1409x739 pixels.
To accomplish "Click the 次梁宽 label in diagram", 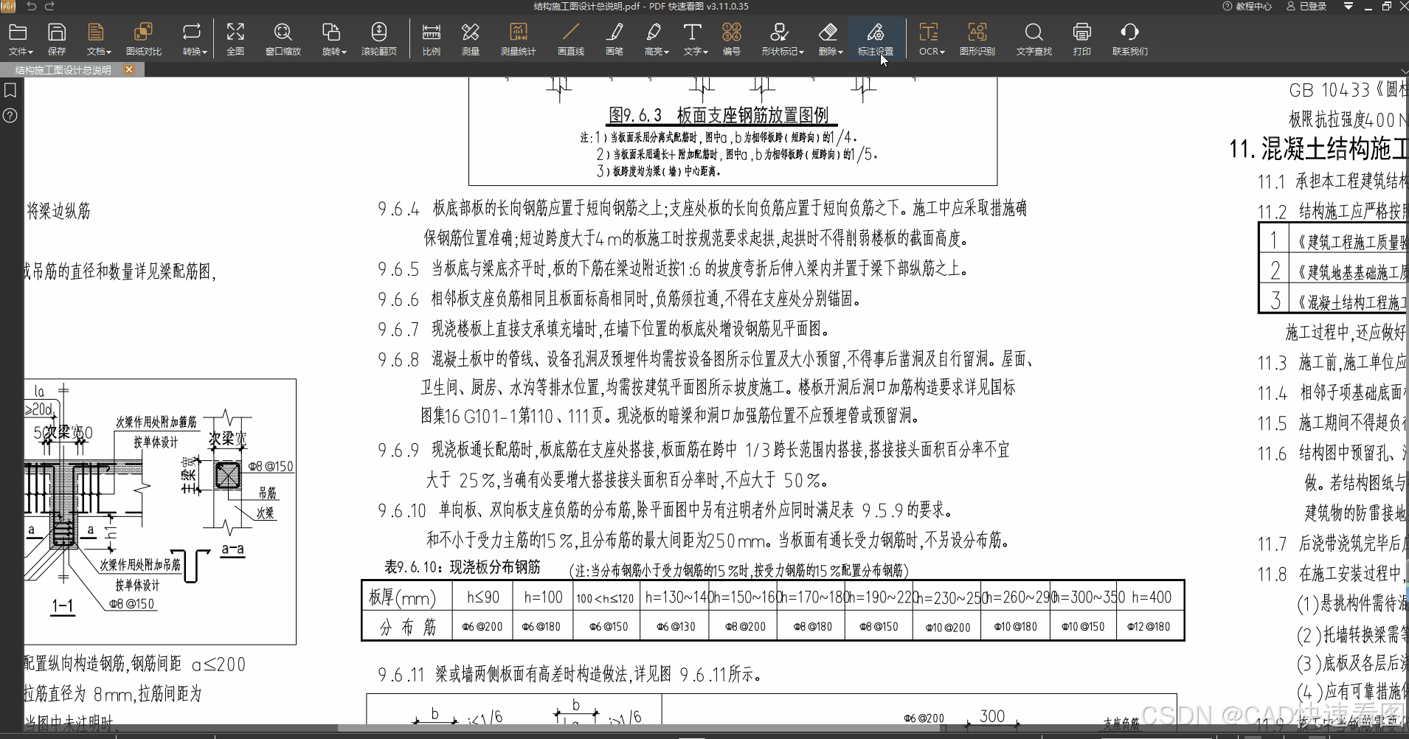I will pyautogui.click(x=227, y=439).
